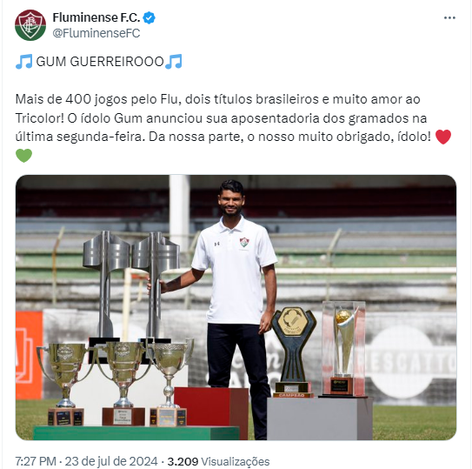Click the red heart emoji
The height and width of the screenshot is (469, 472).
(x=442, y=137)
